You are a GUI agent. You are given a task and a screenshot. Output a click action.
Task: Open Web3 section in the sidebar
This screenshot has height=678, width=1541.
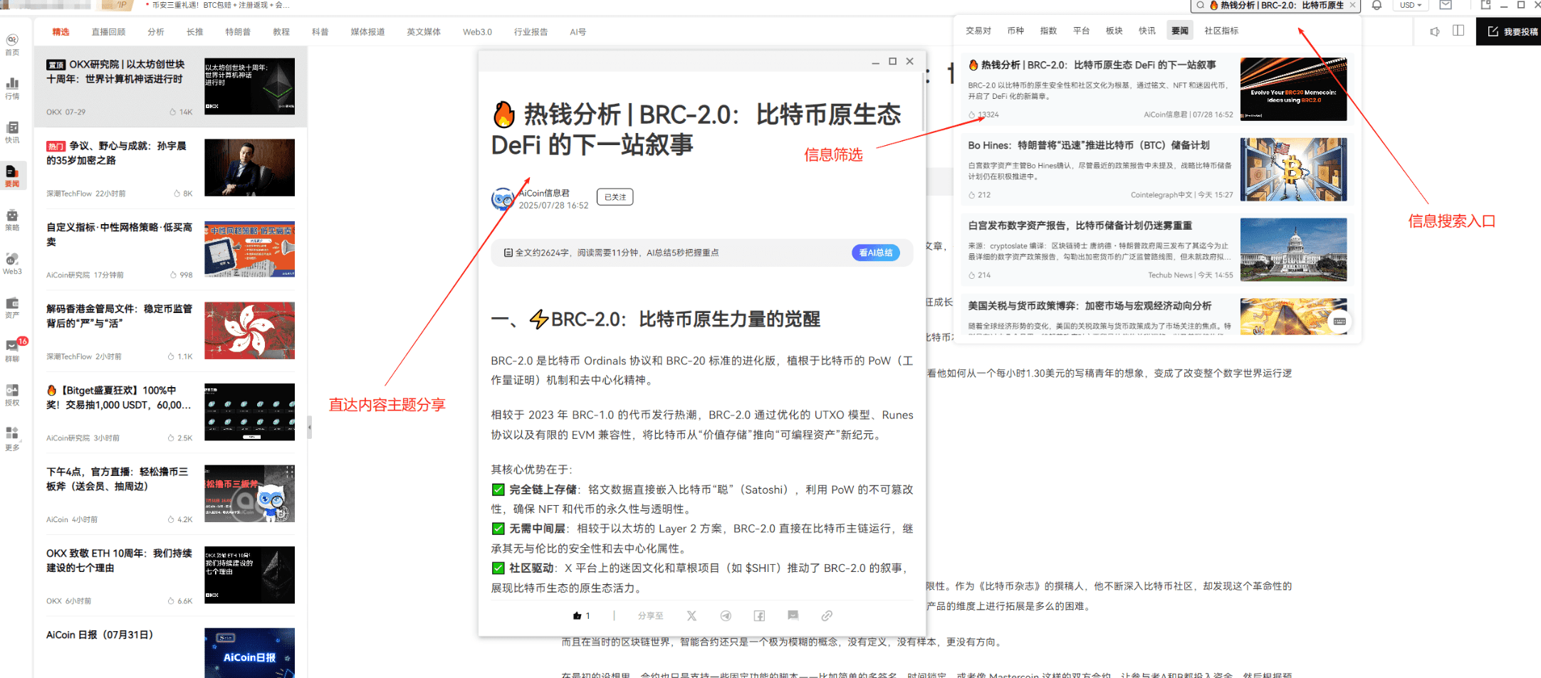click(x=12, y=264)
